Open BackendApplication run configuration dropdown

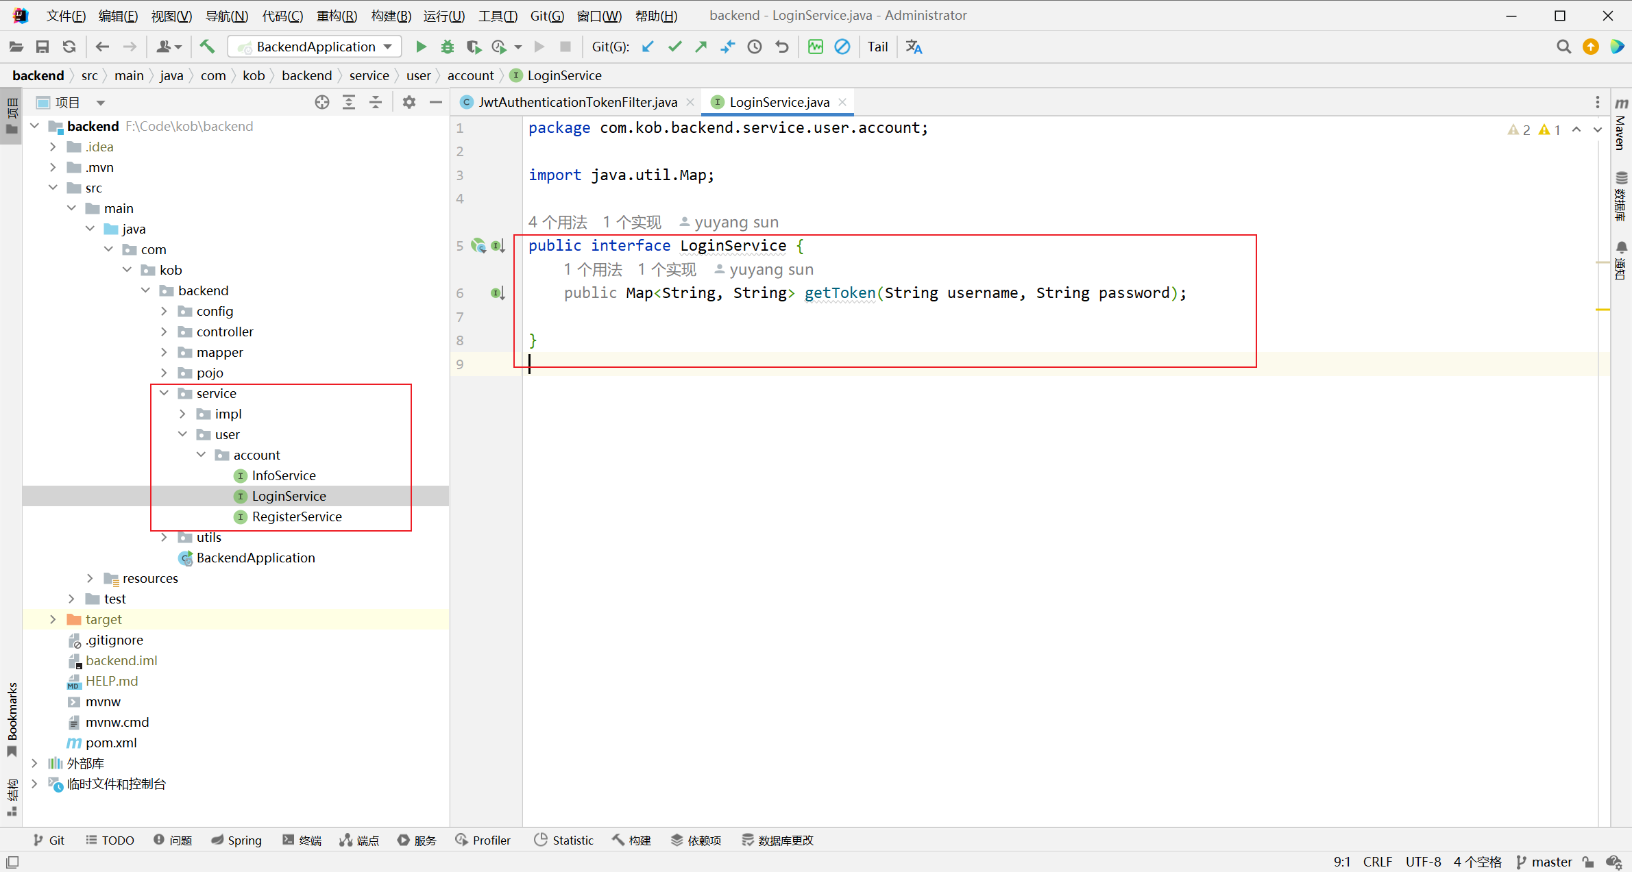coord(315,47)
